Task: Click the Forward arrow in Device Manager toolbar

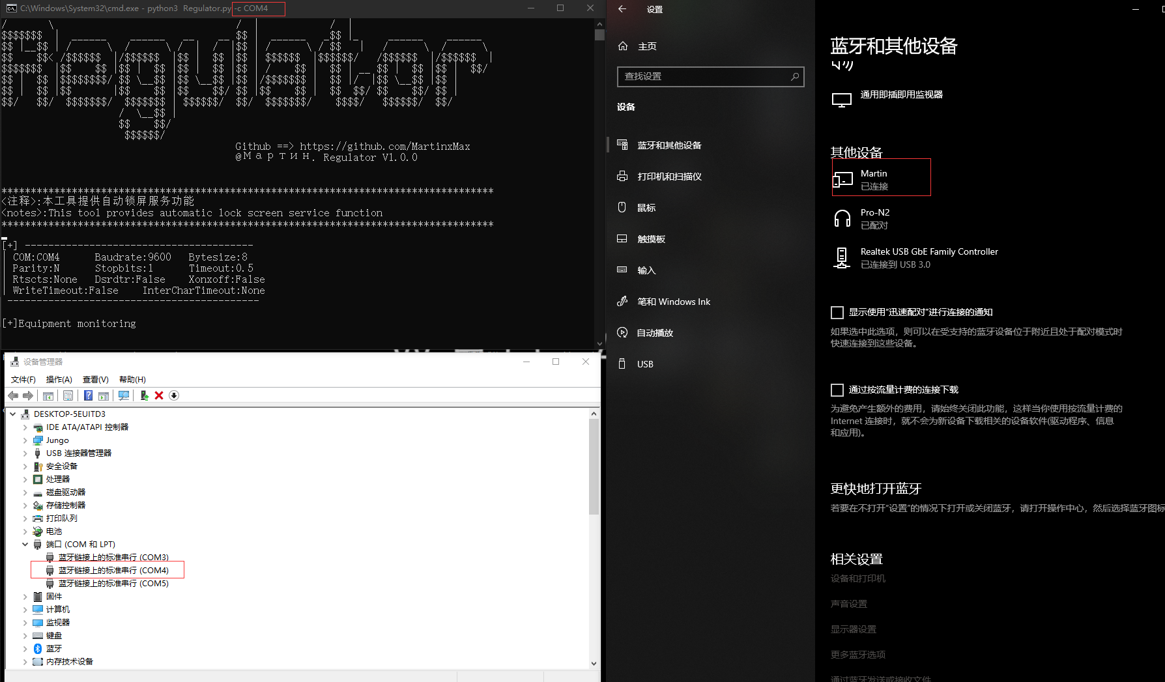Action: [x=28, y=395]
